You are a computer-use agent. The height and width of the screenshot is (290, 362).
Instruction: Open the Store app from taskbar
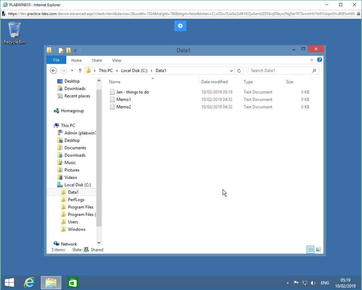[x=73, y=282]
